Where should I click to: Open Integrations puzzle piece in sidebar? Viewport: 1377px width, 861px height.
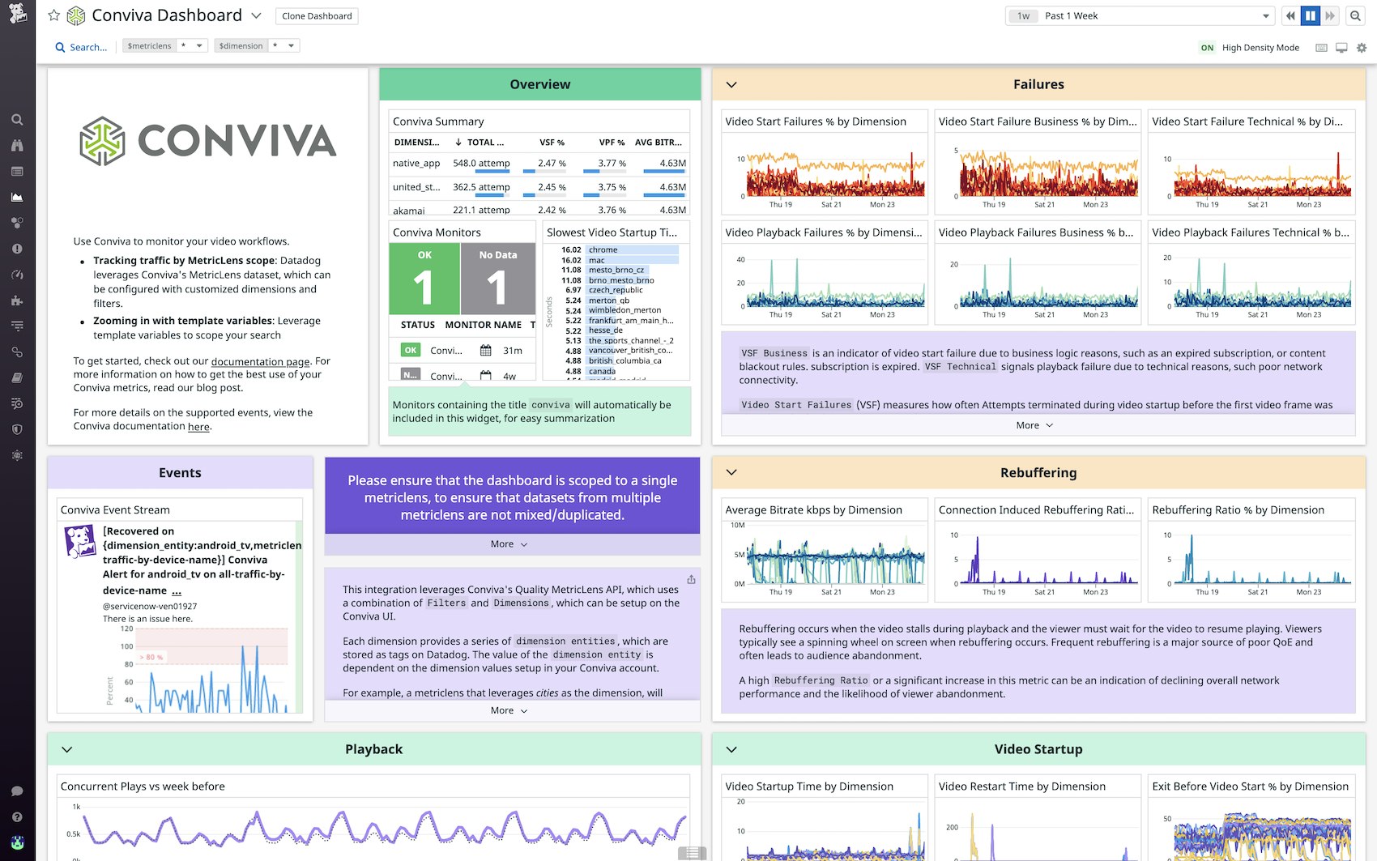pyautogui.click(x=17, y=300)
